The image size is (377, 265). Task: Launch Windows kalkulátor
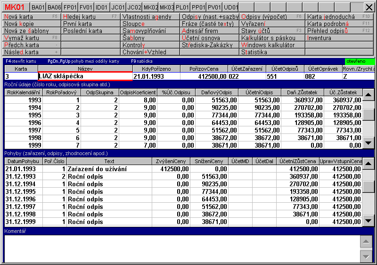272,45
